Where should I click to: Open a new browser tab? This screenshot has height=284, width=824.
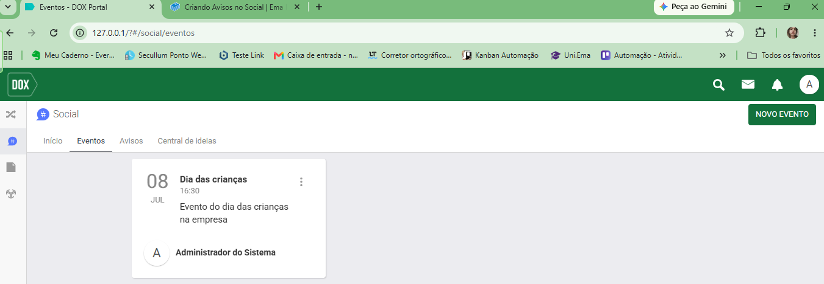[318, 7]
